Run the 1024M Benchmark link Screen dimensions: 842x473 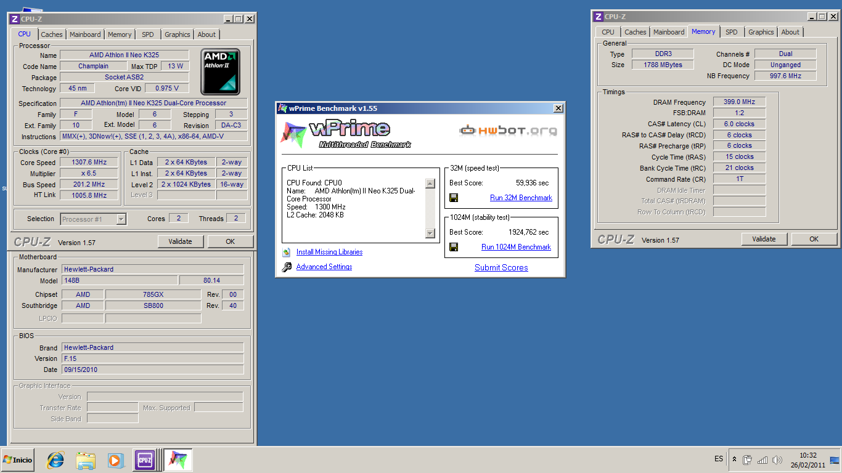516,247
